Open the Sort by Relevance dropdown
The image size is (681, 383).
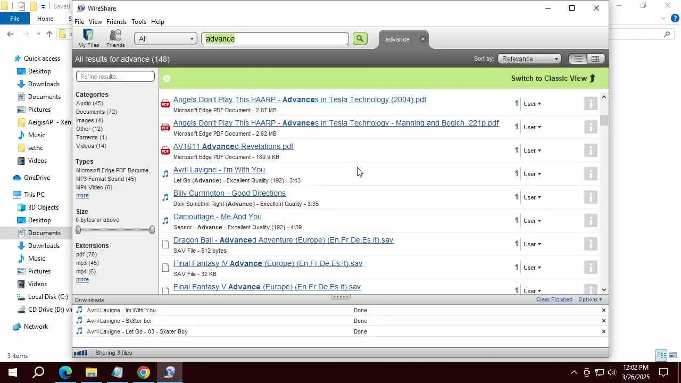point(529,59)
